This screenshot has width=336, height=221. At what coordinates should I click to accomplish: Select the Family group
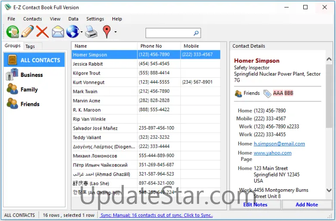click(x=29, y=89)
